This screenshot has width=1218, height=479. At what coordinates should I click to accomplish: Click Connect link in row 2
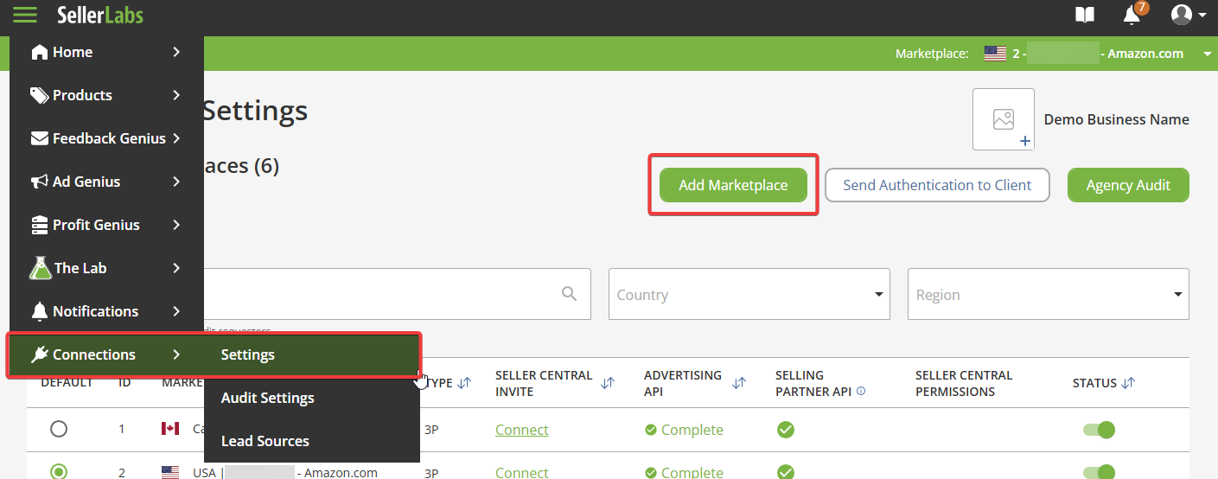click(522, 472)
